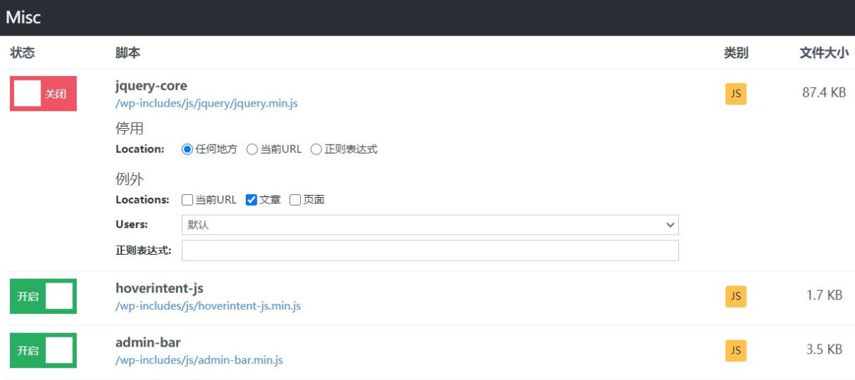Click the JS badge for jquery-core
The image size is (855, 380).
(736, 93)
